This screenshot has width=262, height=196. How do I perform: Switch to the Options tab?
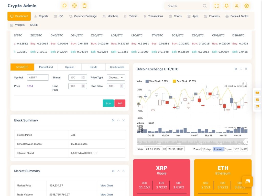click(70, 67)
